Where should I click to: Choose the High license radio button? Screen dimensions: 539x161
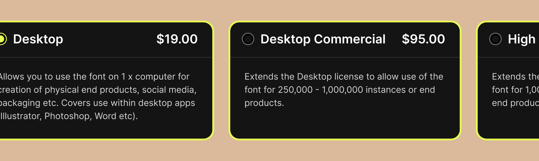coord(495,39)
